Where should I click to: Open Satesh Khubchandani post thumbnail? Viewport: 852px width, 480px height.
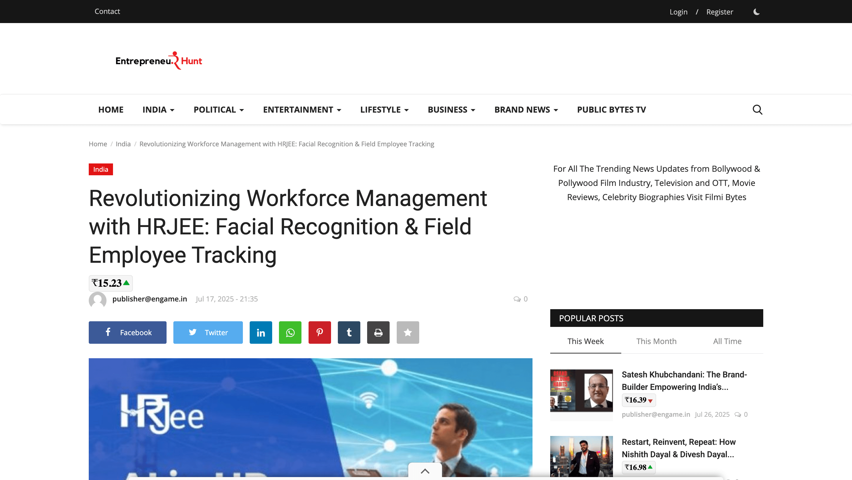pyautogui.click(x=581, y=390)
